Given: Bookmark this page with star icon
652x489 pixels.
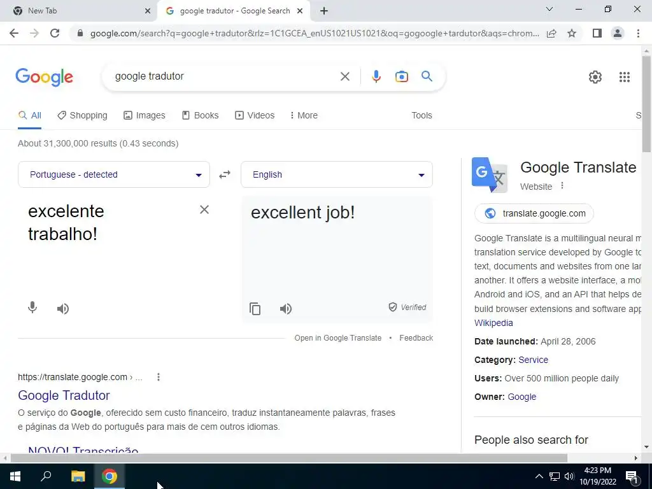Looking at the screenshot, I should [572, 33].
